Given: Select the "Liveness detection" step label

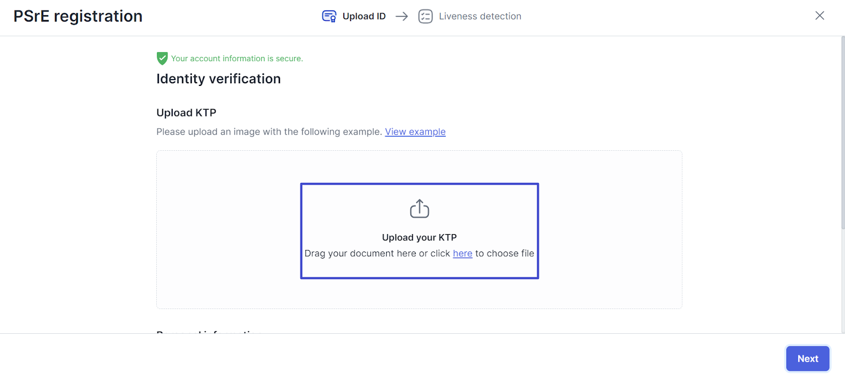Looking at the screenshot, I should click(x=480, y=16).
